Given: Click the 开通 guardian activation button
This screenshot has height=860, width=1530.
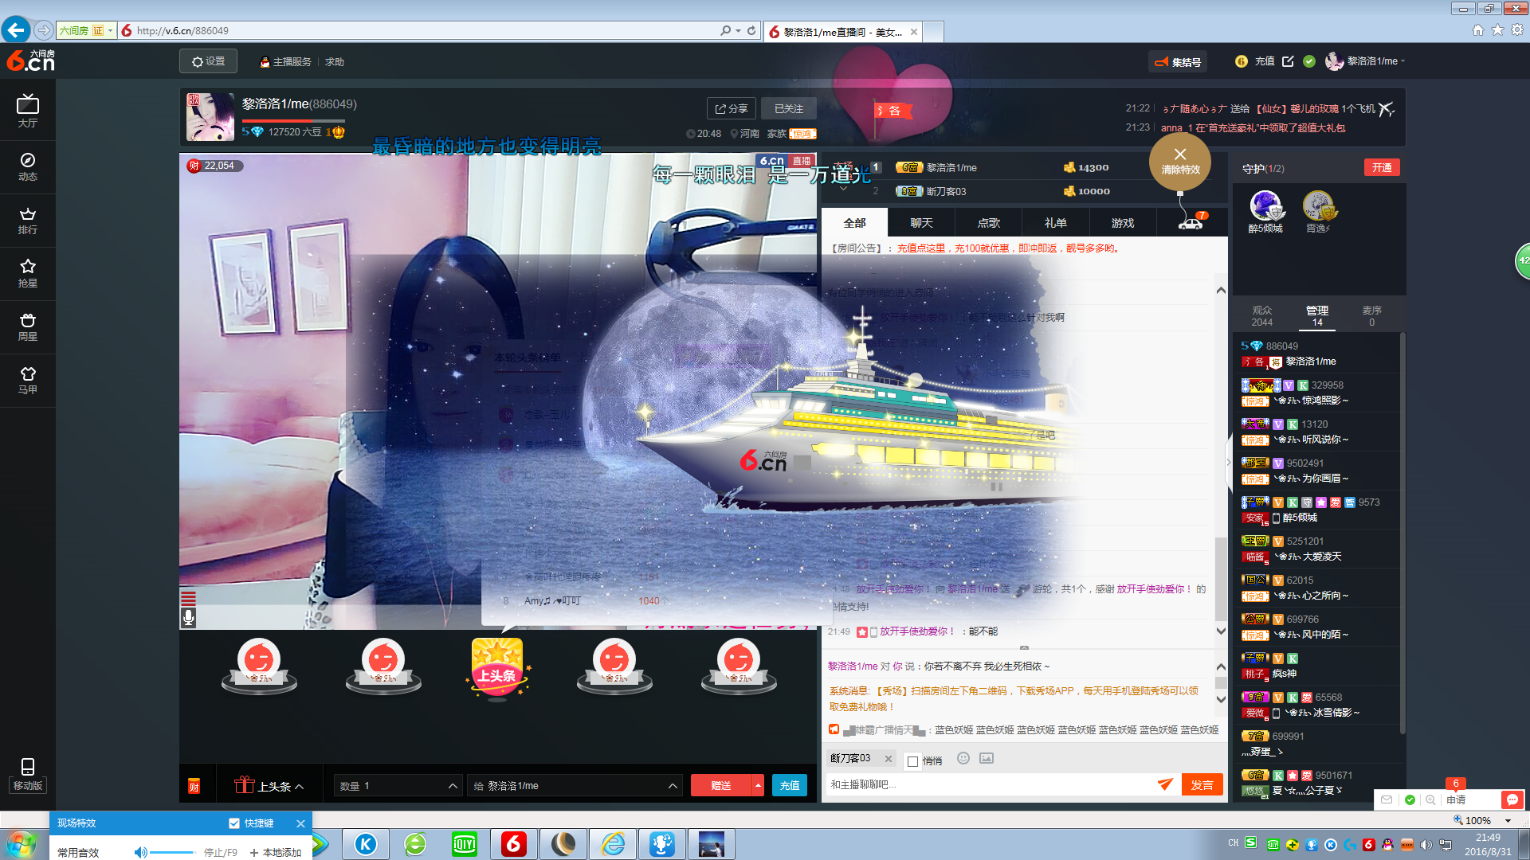Looking at the screenshot, I should coord(1382,168).
